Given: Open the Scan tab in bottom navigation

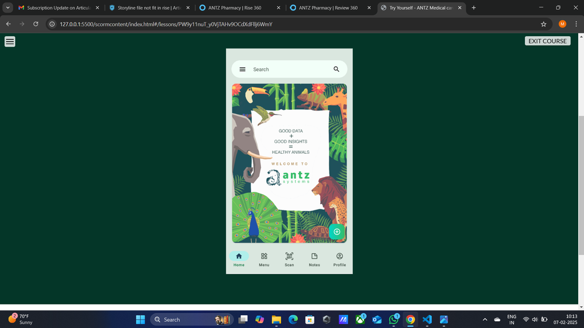Looking at the screenshot, I should tap(290, 259).
